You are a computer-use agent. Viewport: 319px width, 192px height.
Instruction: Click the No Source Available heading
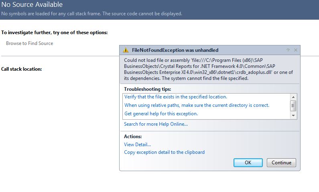pos(32,5)
